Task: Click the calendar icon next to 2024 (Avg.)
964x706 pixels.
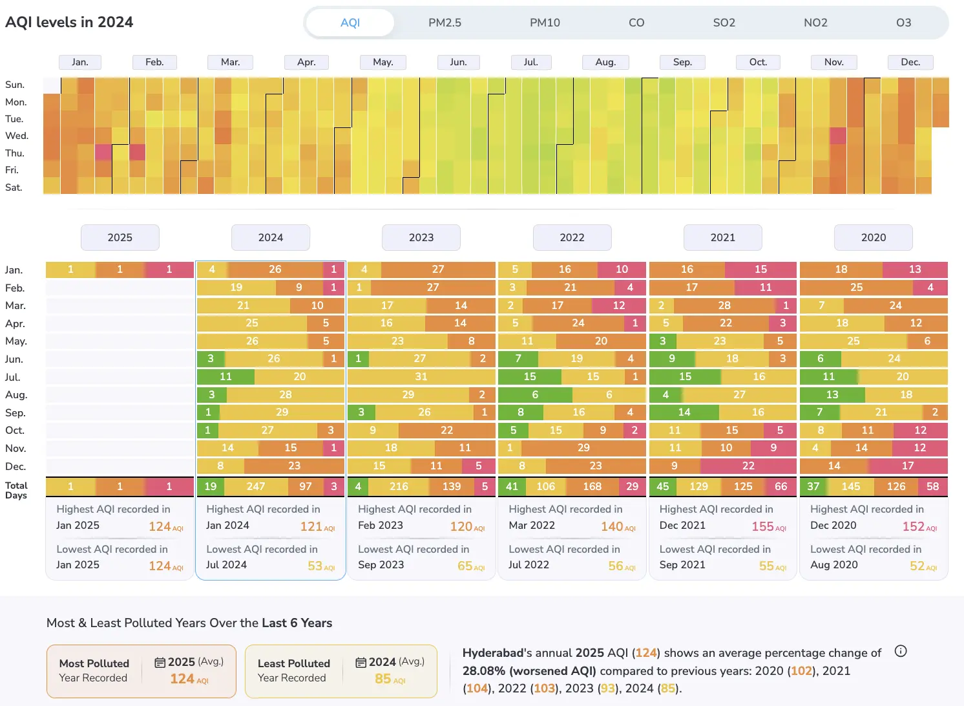Action: click(361, 663)
